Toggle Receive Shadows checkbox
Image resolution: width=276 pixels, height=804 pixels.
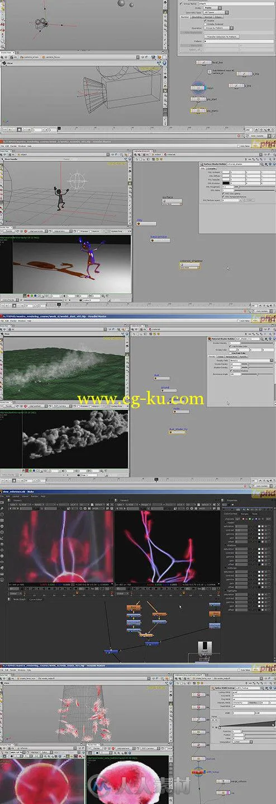point(231,371)
